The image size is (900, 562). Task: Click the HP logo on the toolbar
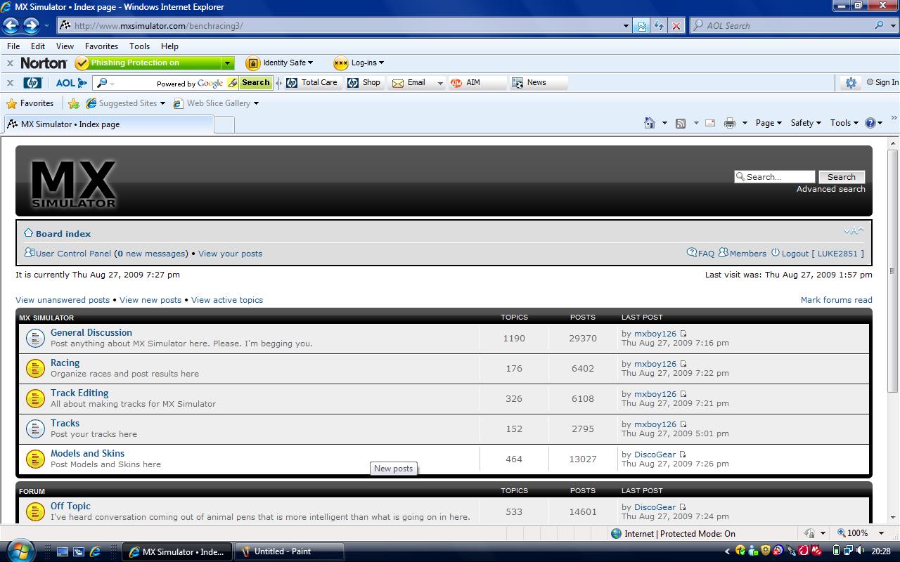32,83
